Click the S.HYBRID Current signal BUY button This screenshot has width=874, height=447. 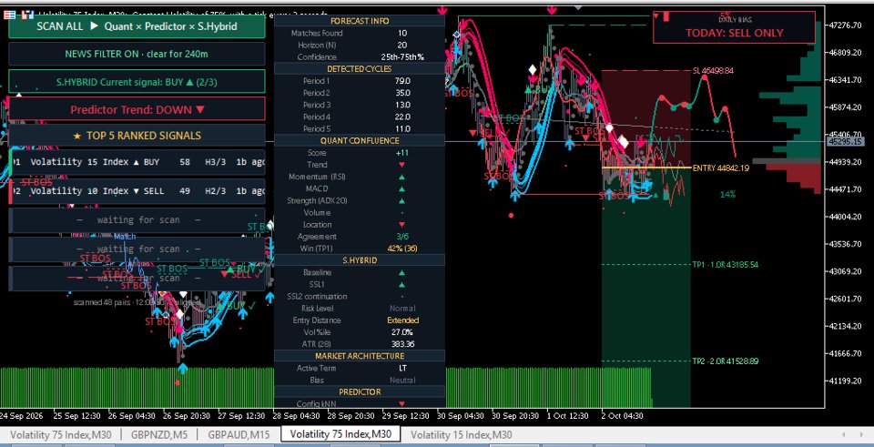click(137, 82)
